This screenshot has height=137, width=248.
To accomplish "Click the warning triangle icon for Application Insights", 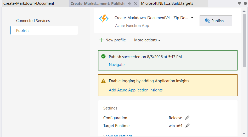I will pyautogui.click(x=103, y=81).
